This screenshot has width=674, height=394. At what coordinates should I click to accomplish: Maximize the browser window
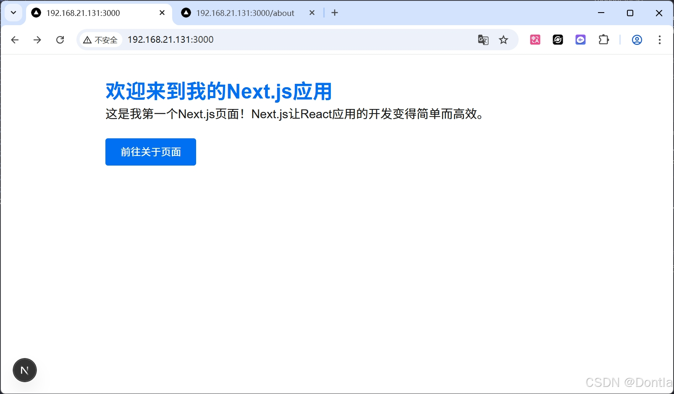click(630, 13)
